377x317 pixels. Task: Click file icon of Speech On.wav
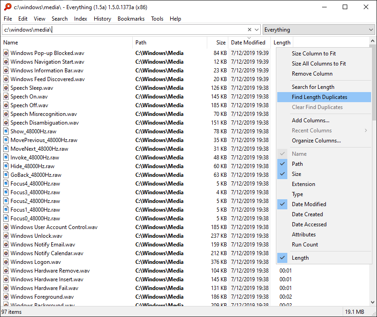6,97
